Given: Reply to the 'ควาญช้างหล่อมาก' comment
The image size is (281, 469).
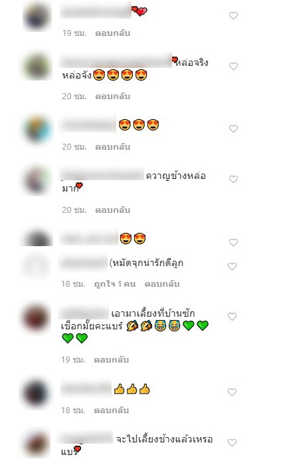Looking at the screenshot, I should [x=112, y=210].
